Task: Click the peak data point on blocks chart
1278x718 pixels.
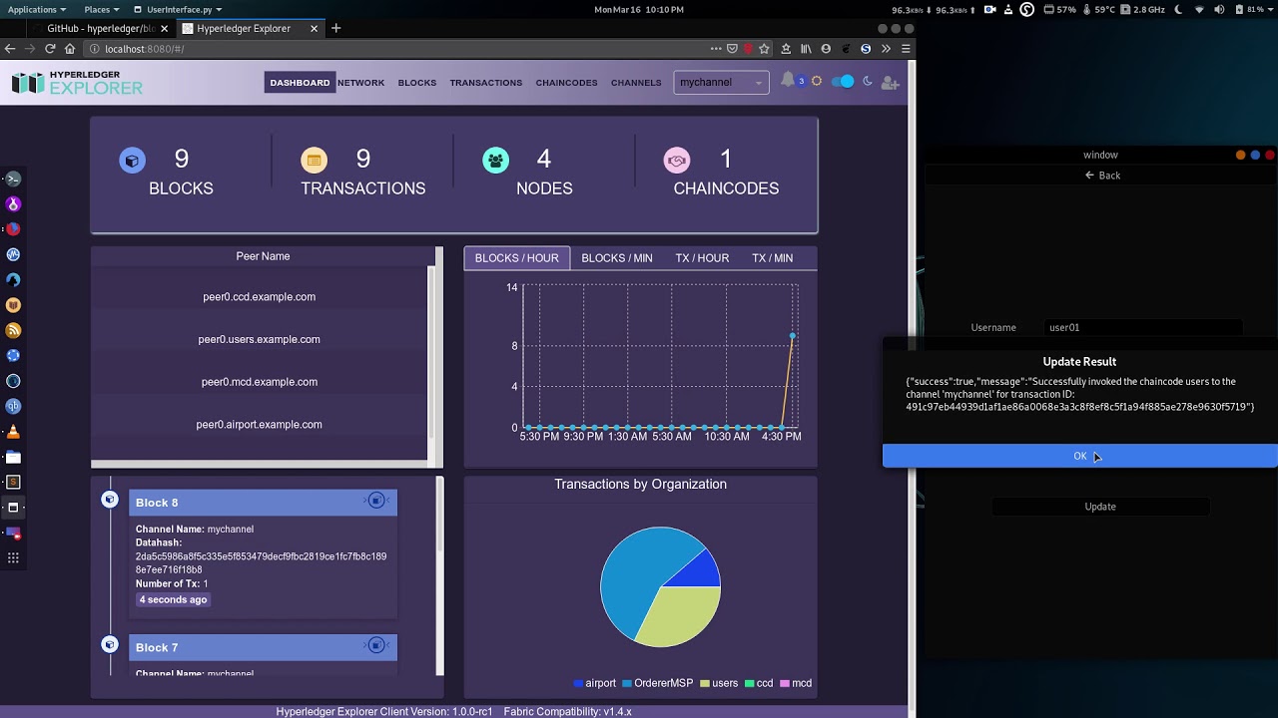Action: [793, 335]
